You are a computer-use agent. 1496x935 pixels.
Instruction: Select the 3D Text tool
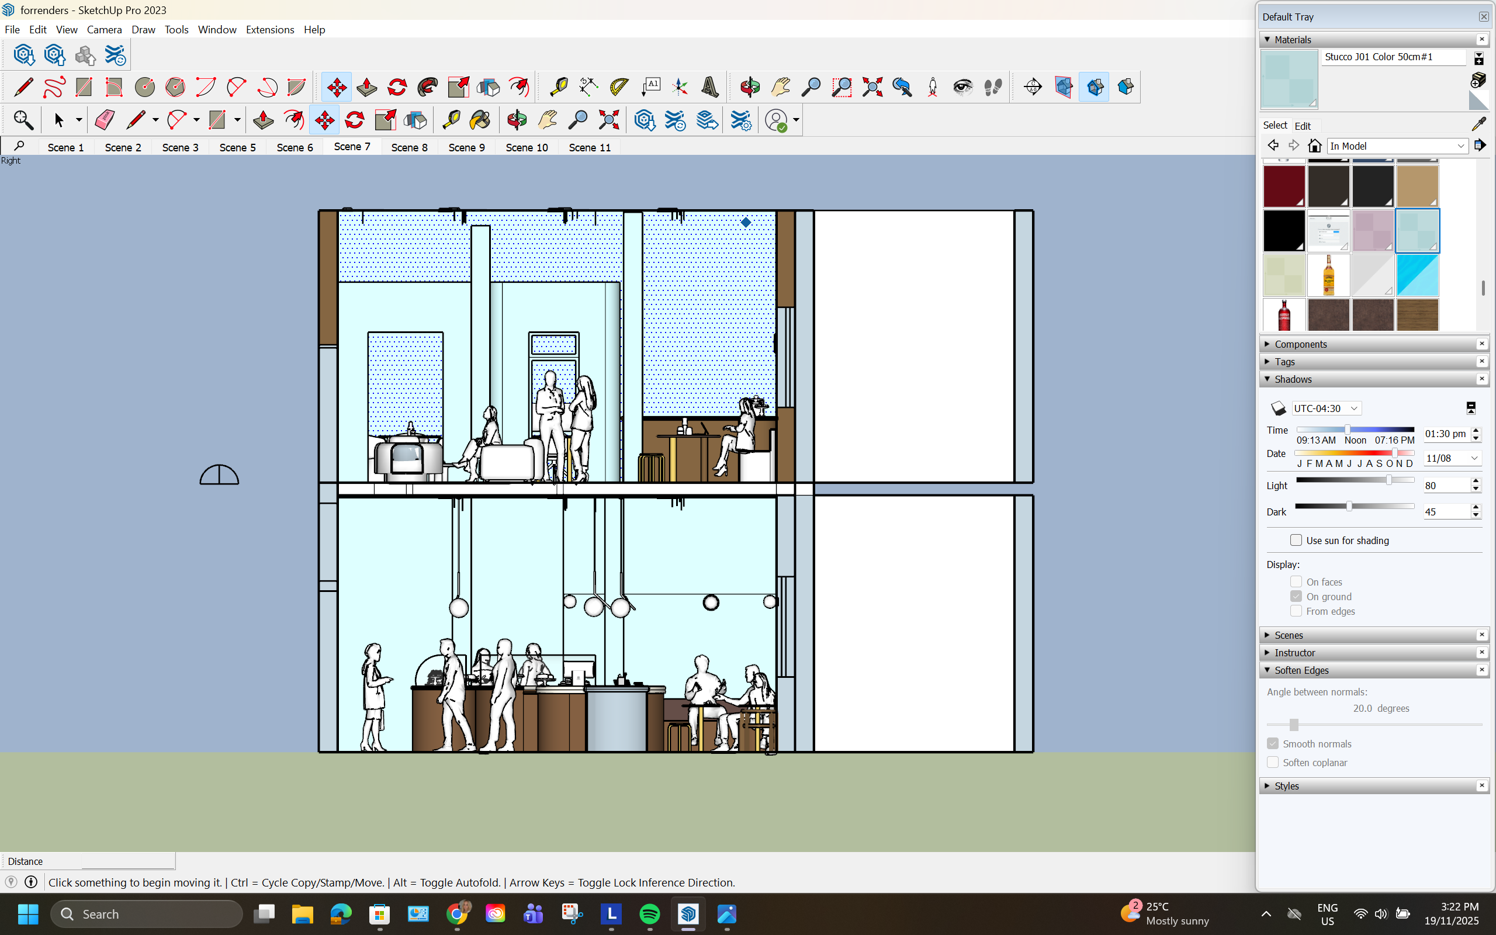710,87
